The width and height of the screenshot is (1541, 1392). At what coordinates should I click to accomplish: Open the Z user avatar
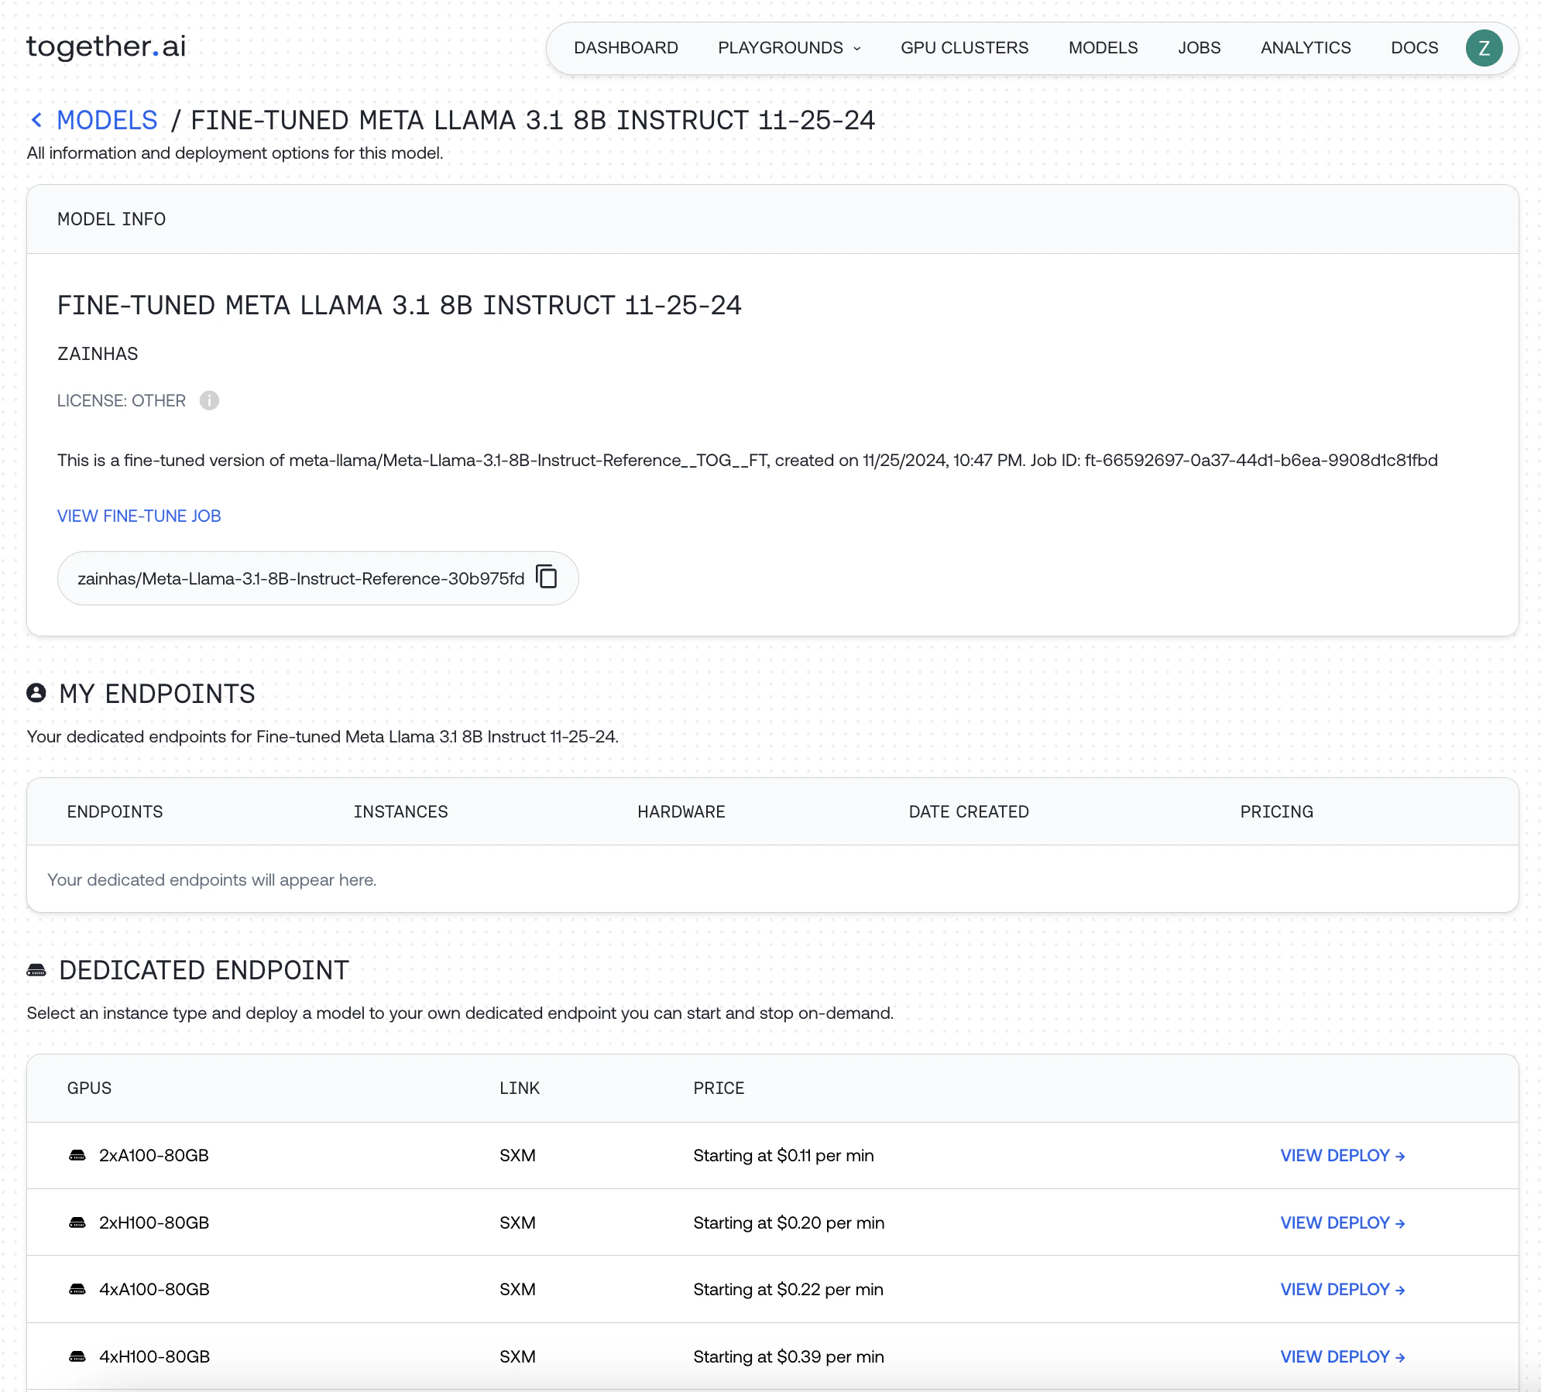coord(1483,48)
